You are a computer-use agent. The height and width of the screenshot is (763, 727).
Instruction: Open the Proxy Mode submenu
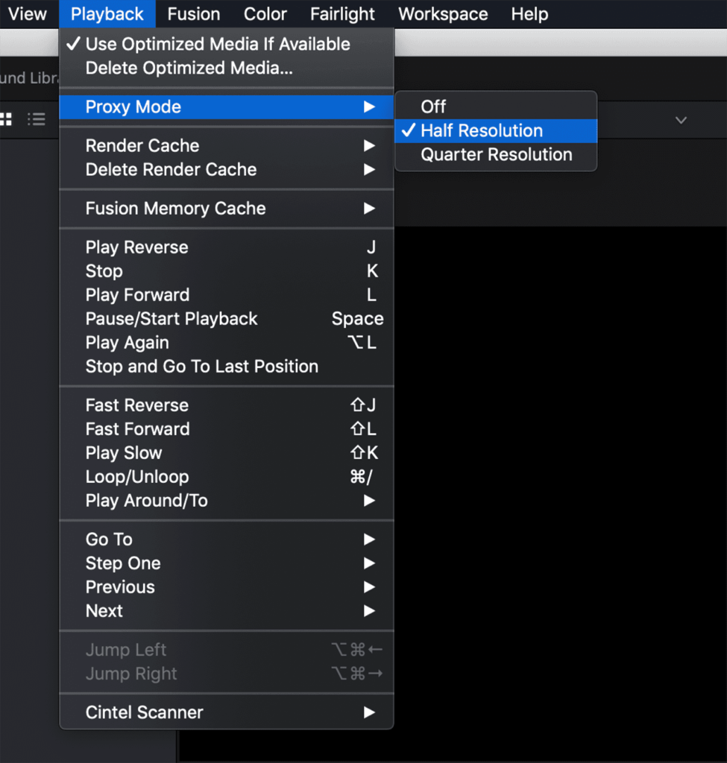227,107
